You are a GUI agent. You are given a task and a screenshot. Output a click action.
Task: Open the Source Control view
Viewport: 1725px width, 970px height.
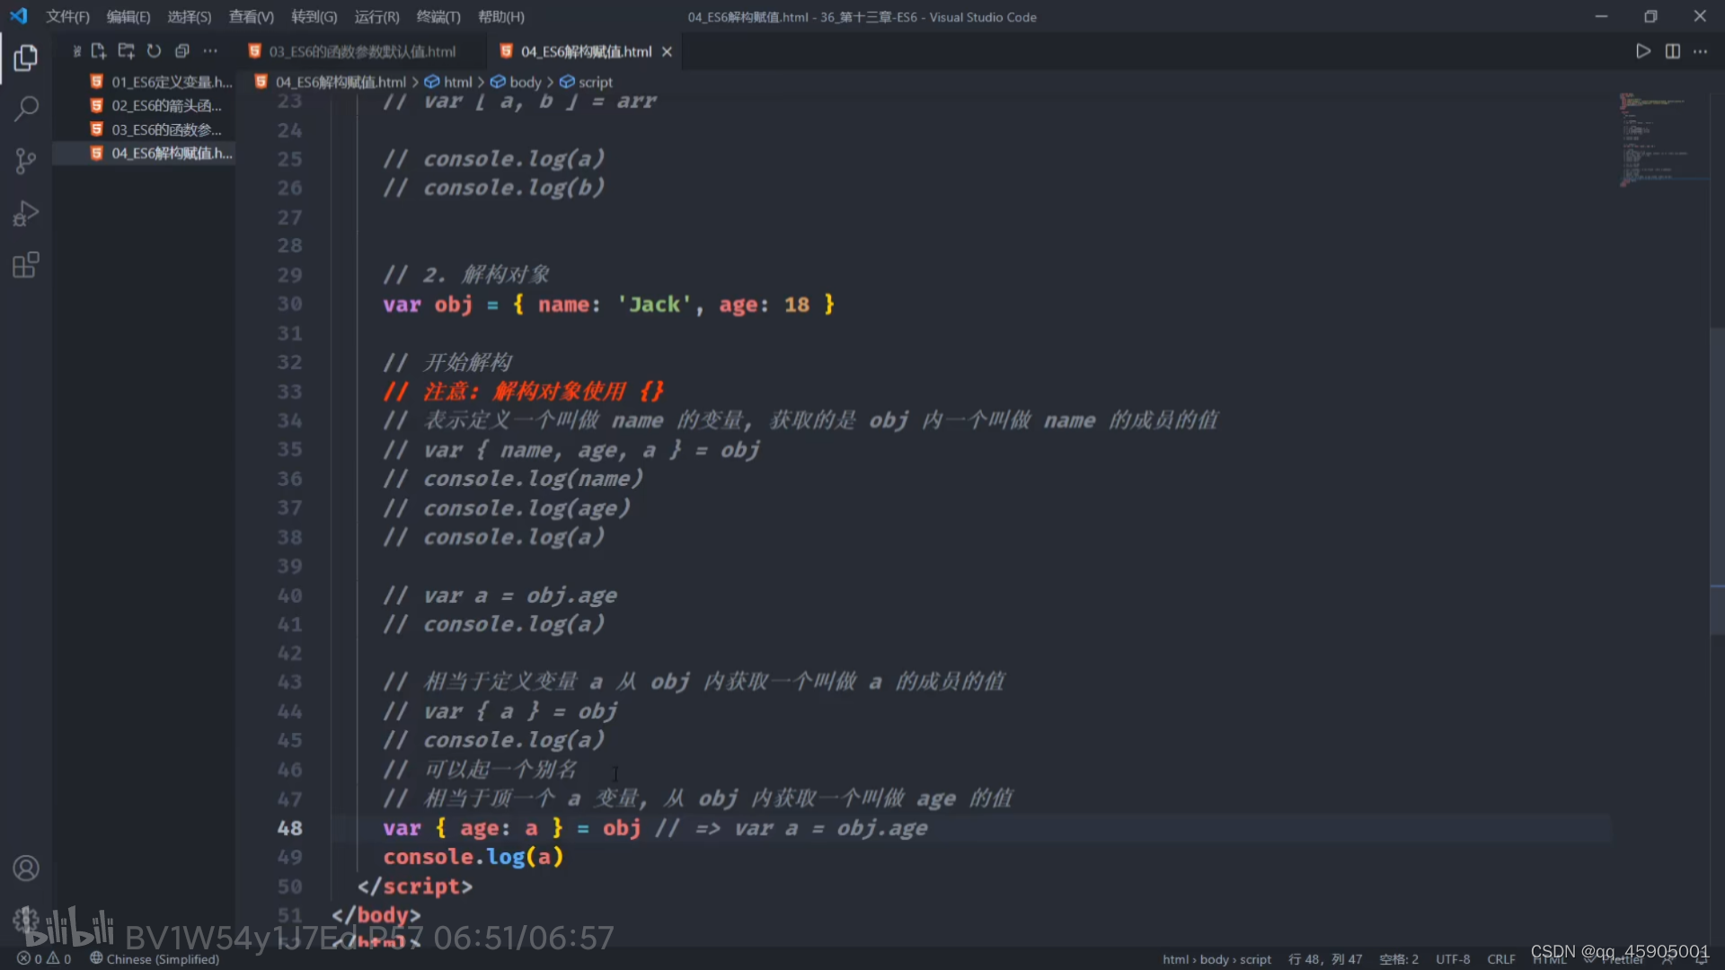click(x=26, y=162)
